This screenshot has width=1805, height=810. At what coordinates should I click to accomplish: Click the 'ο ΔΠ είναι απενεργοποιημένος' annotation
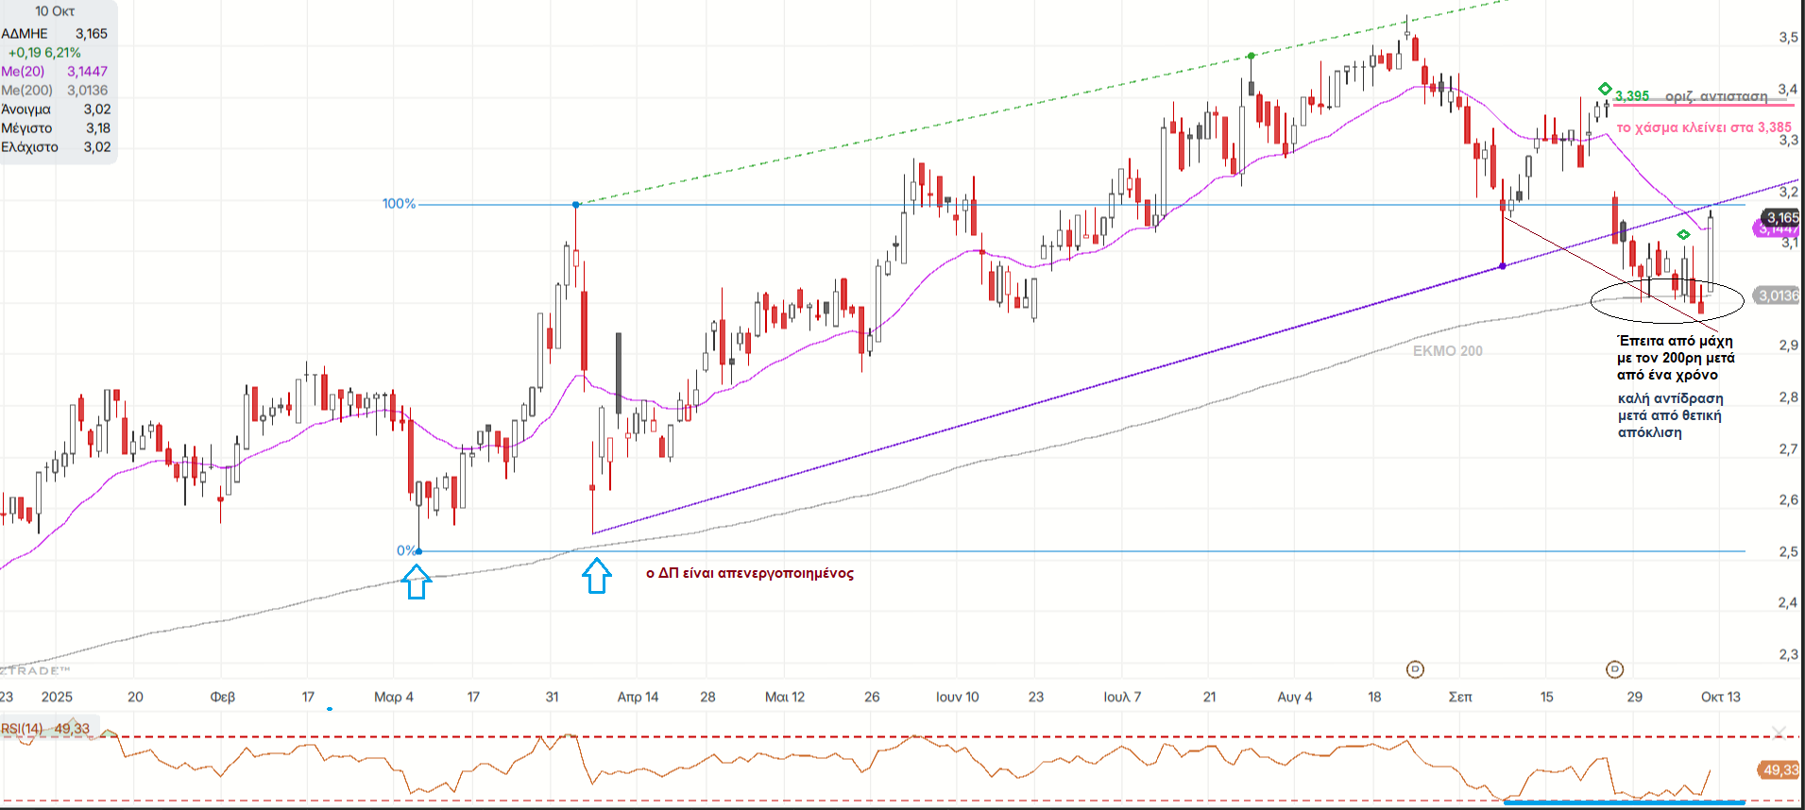pyautogui.click(x=749, y=573)
